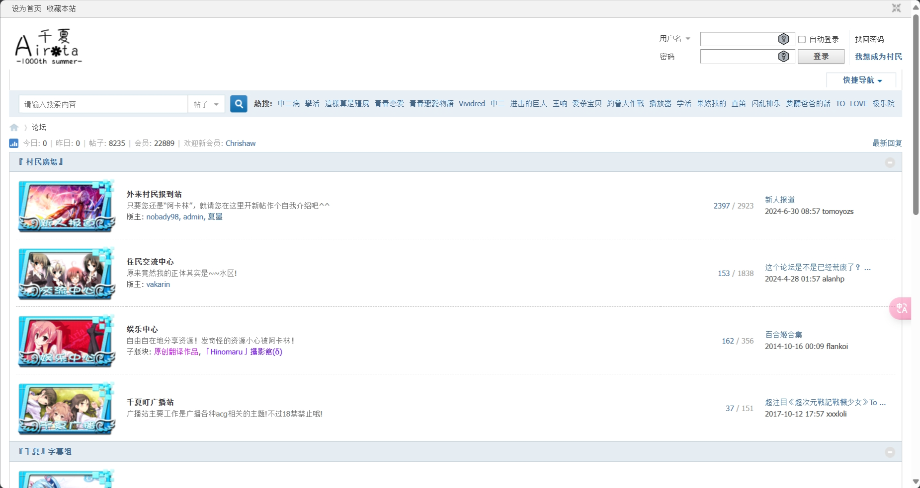The height and width of the screenshot is (488, 920).
Task: Open the 娱乐中心 forum banner image
Action: [67, 341]
